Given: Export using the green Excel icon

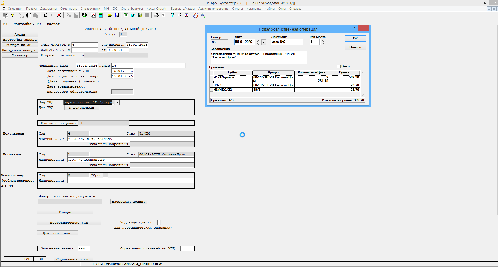Looking at the screenshot, I should click(x=126, y=15).
